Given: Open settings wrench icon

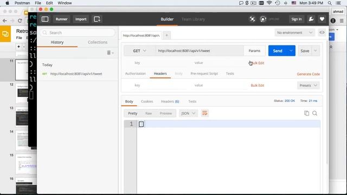Looking at the screenshot, I should tap(311, 19).
